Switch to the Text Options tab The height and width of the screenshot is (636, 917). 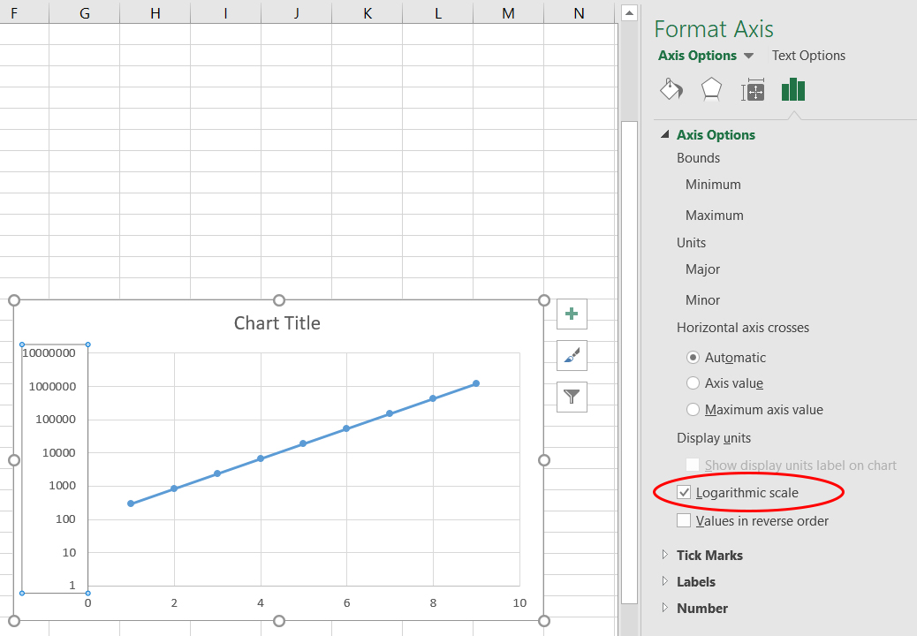click(808, 56)
